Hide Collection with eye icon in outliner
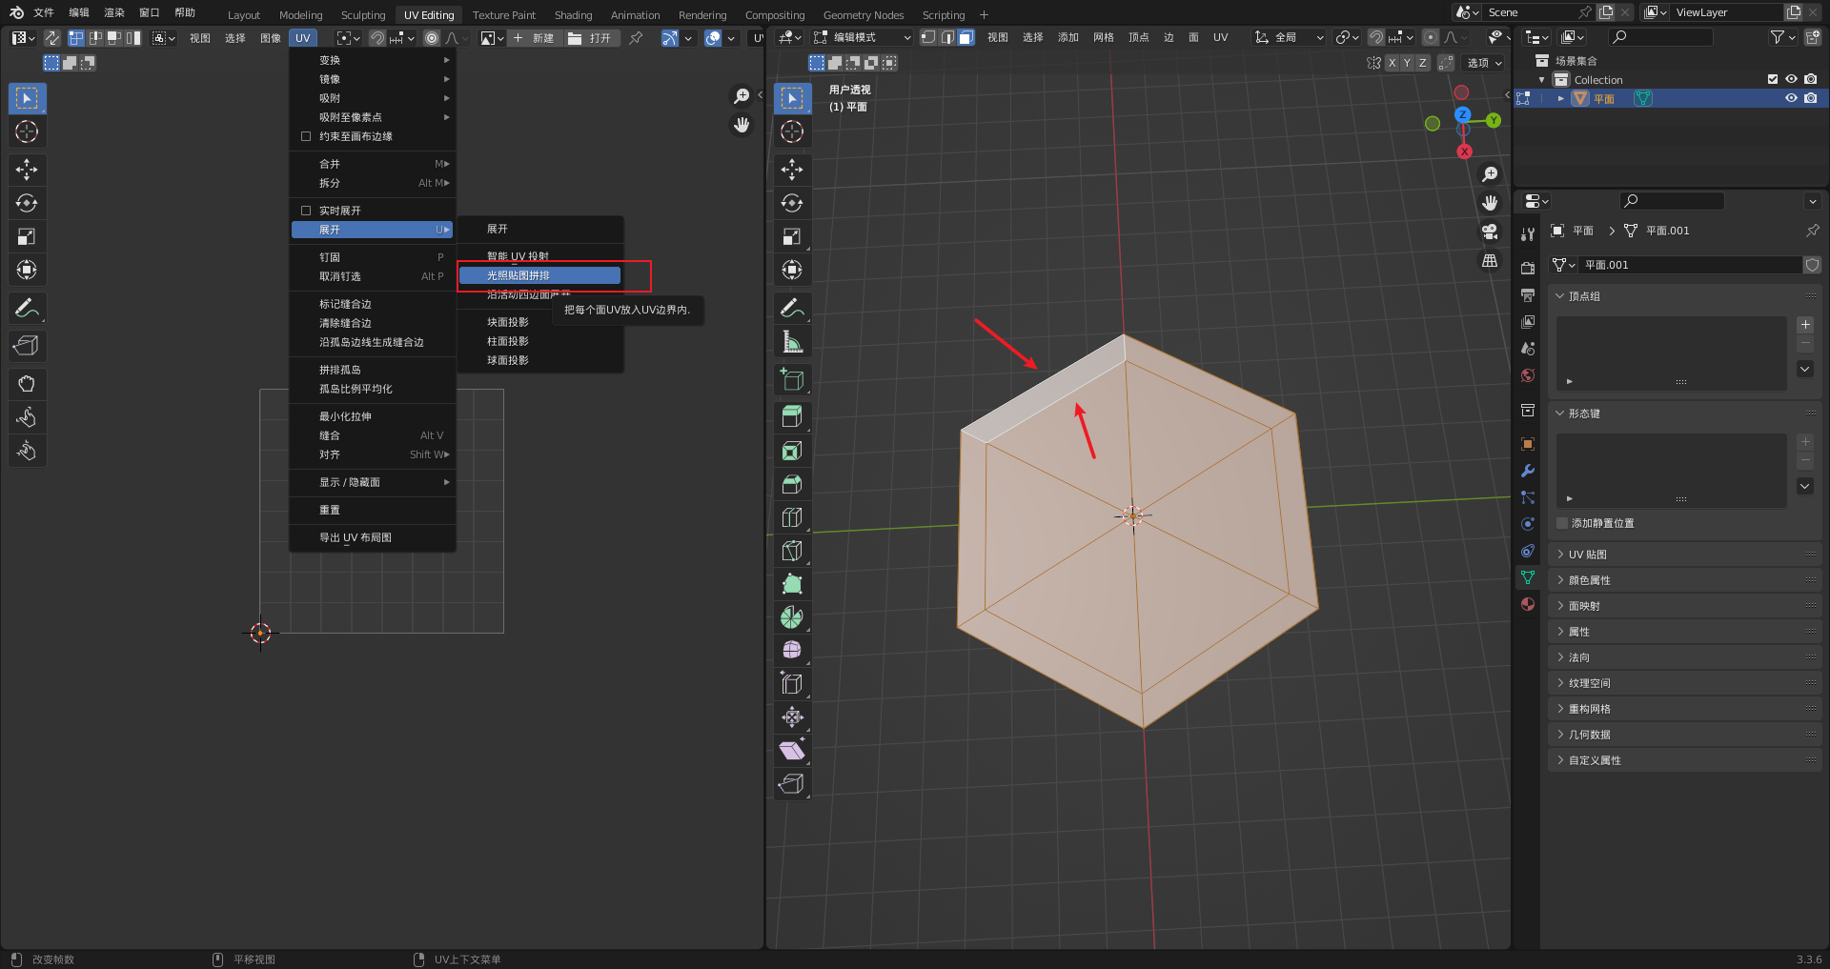Screen dimensions: 1830x969 coord(1791,80)
